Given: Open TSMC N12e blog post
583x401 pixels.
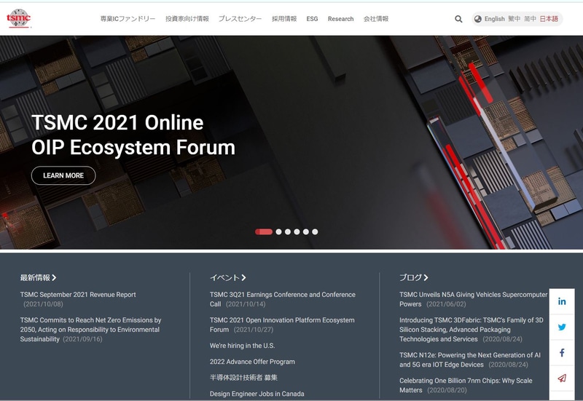Looking at the screenshot, I should 470,360.
